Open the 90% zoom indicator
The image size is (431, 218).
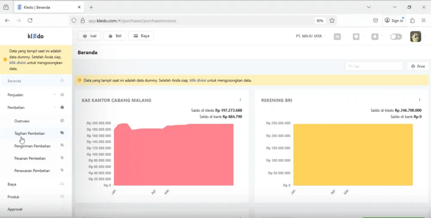320,21
